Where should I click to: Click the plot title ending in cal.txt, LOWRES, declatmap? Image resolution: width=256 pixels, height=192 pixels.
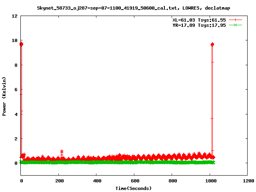pos(133,8)
